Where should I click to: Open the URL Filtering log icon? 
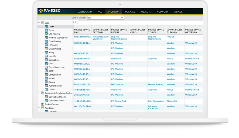tap(46, 34)
